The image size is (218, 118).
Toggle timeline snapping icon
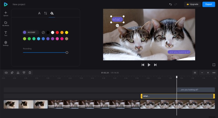195,73
